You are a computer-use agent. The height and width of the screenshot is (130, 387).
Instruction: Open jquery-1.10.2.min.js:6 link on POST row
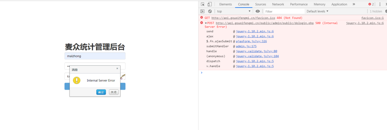point(365,23)
